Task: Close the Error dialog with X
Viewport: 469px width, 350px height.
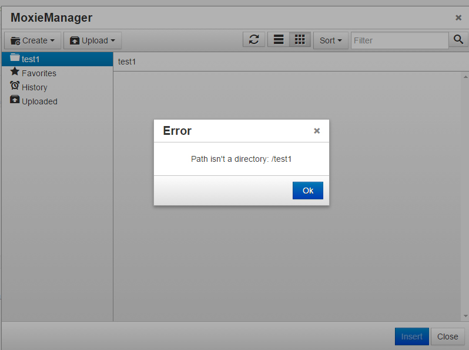Action: 317,131
